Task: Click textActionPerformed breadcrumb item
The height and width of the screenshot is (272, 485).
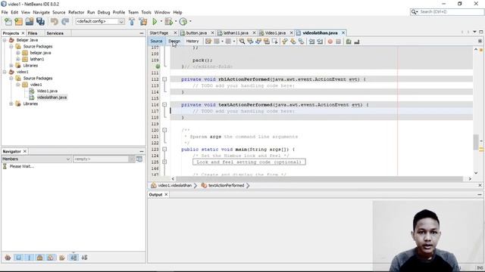Action: pos(226,185)
